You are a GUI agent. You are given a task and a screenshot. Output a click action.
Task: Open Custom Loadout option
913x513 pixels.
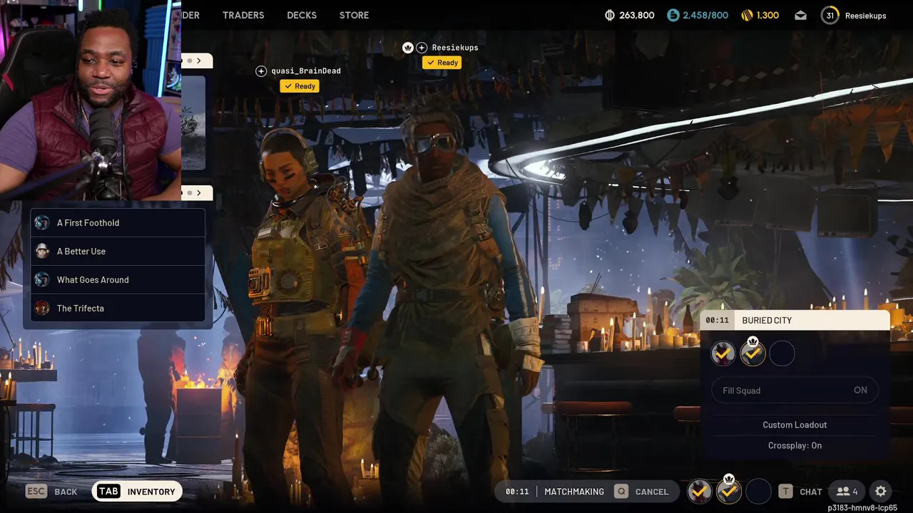(795, 425)
